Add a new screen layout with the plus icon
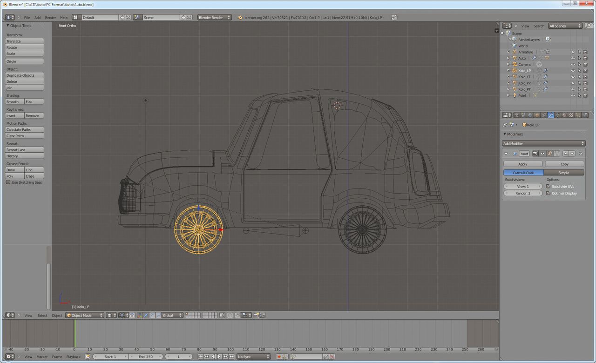The width and height of the screenshot is (596, 363). click(x=122, y=17)
